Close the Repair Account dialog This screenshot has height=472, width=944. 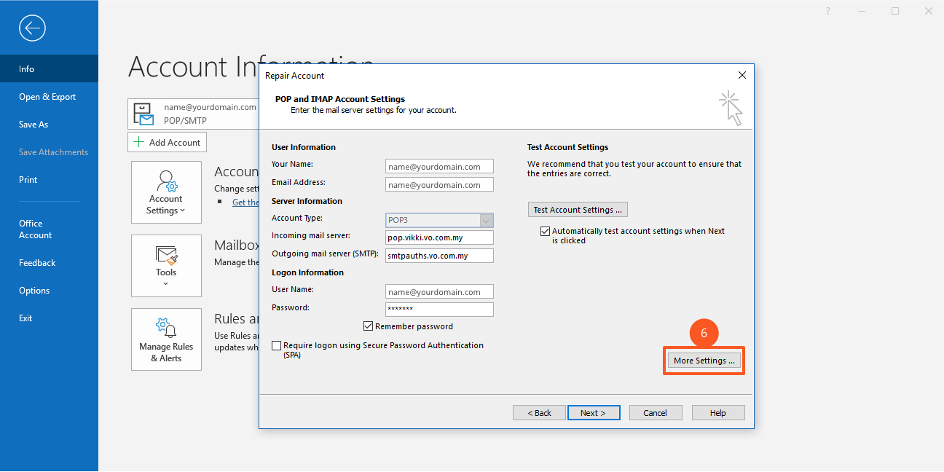[x=742, y=75]
